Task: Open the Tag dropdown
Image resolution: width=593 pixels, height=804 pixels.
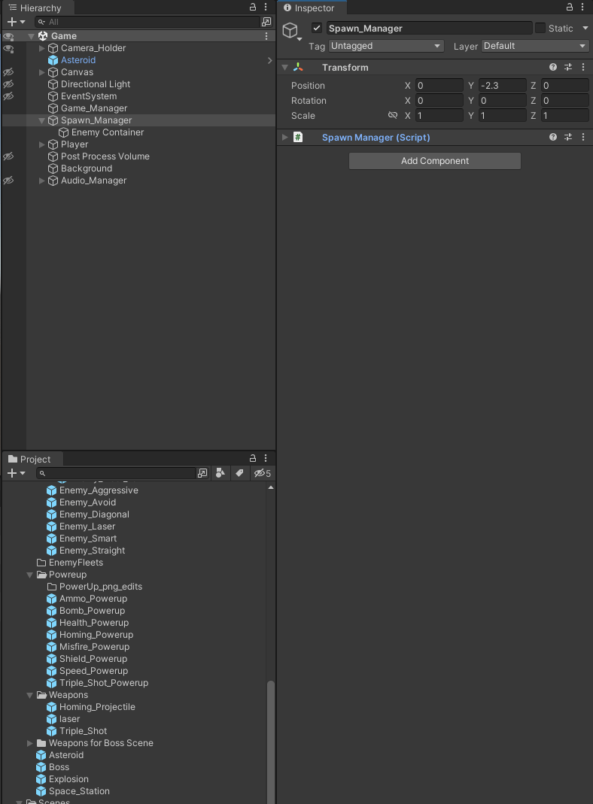Action: [x=386, y=46]
